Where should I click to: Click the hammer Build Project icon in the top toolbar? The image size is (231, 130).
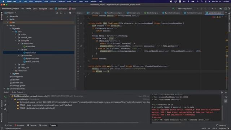(173, 9)
